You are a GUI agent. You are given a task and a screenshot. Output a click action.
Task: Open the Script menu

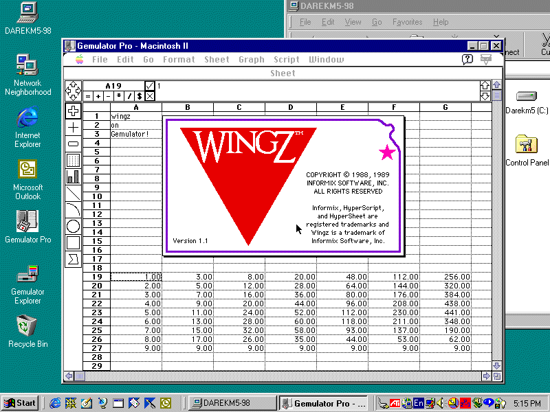(x=287, y=60)
